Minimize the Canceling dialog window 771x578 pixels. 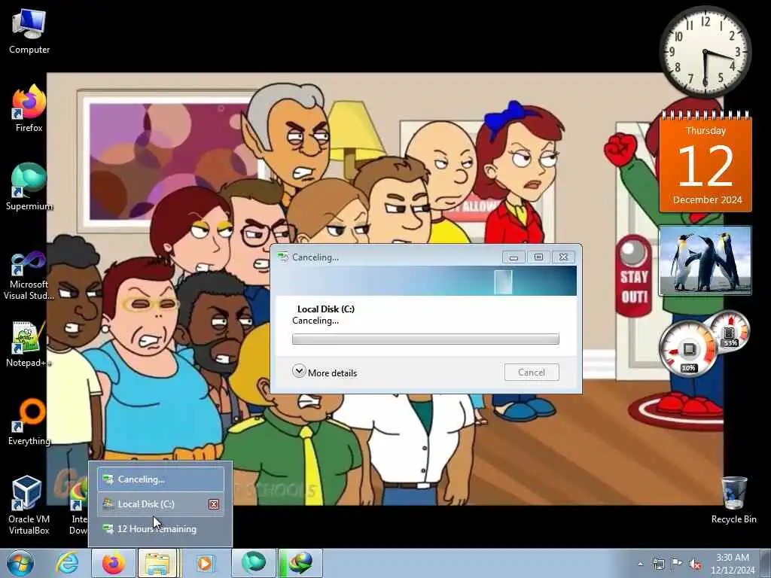513,257
